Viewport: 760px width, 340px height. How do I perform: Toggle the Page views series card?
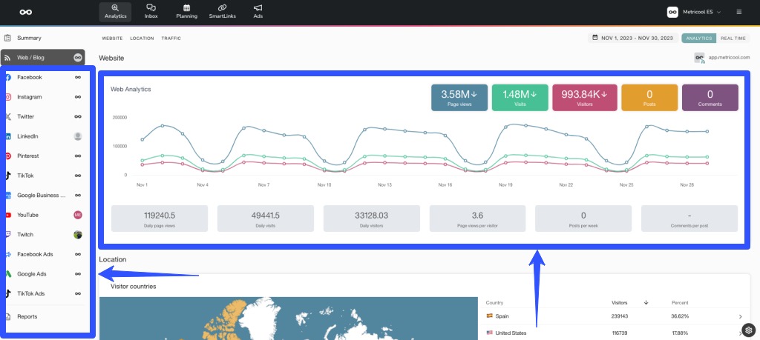[459, 97]
